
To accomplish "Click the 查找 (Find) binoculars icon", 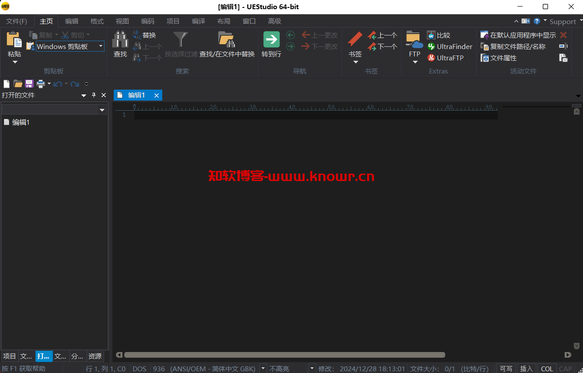I will [120, 39].
